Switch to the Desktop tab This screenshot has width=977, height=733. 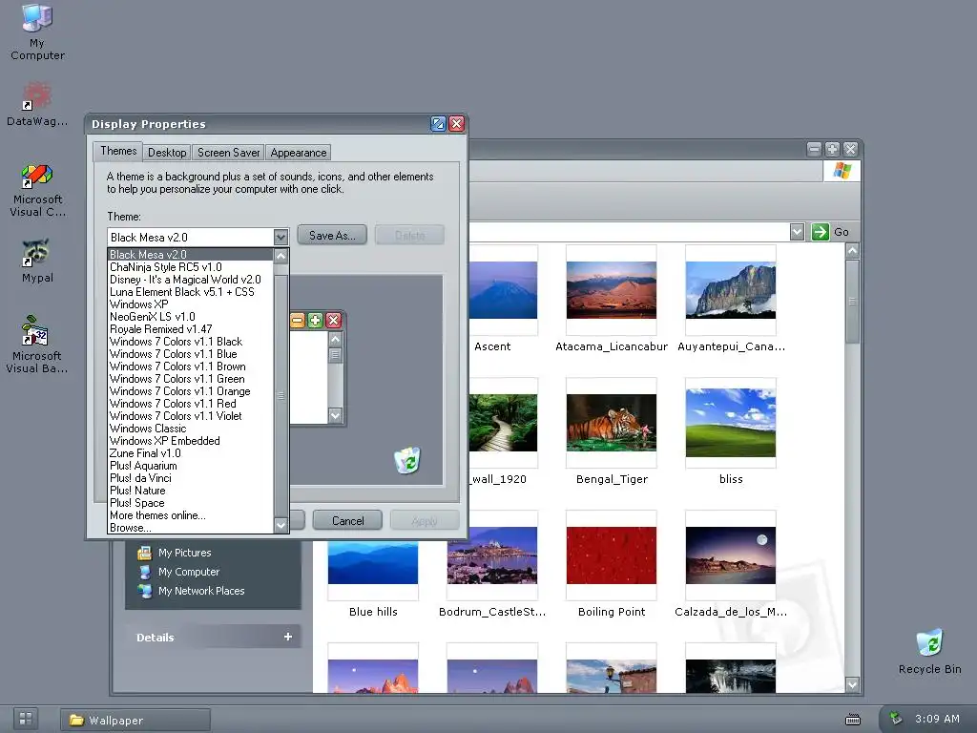pos(167,153)
